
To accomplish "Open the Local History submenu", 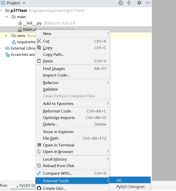I will 73,159.
